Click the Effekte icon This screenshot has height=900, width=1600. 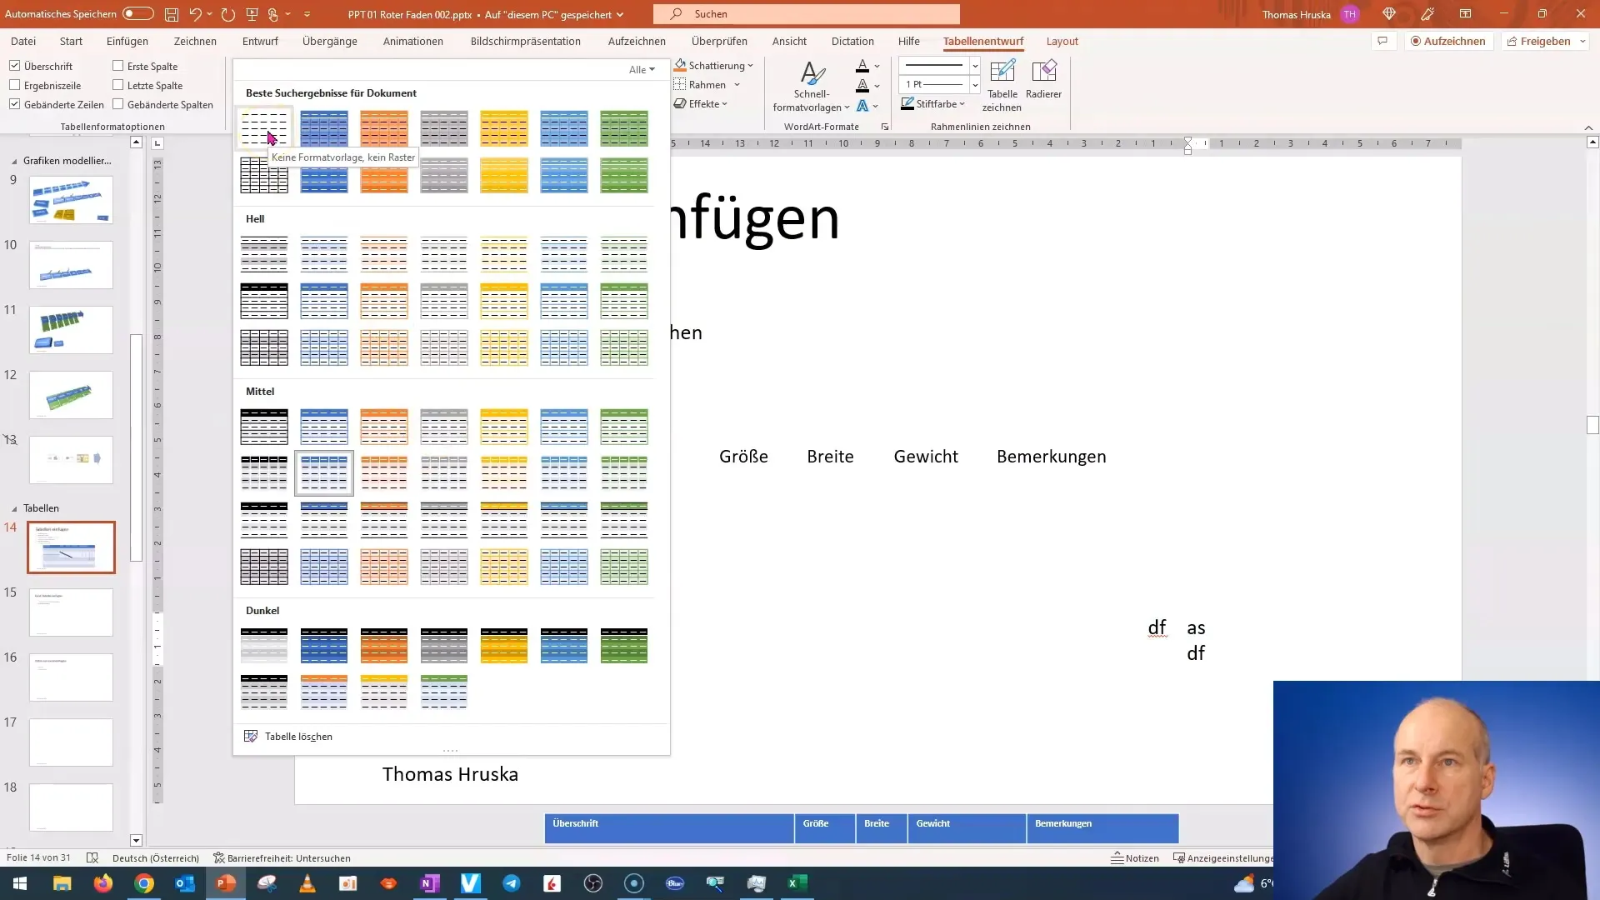point(680,103)
